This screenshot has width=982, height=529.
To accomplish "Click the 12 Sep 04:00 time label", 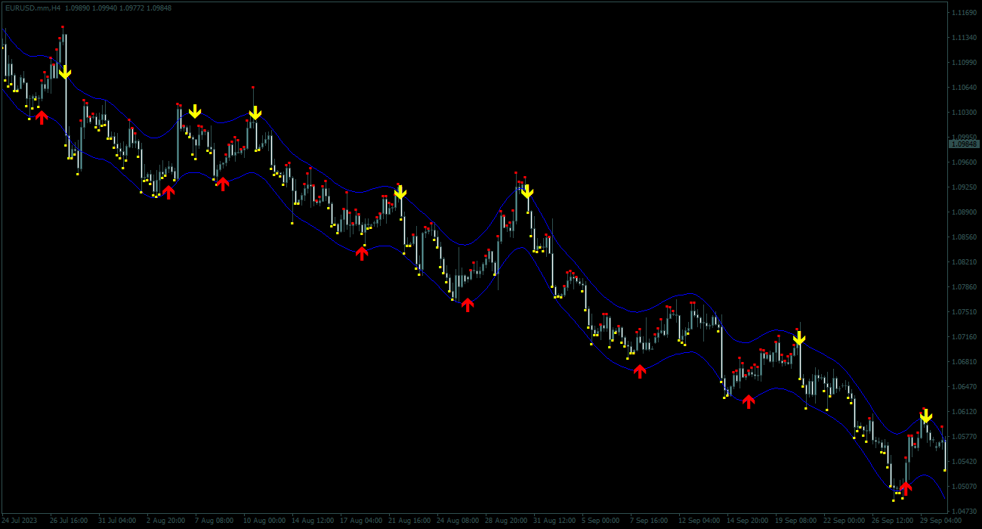I will click(699, 521).
